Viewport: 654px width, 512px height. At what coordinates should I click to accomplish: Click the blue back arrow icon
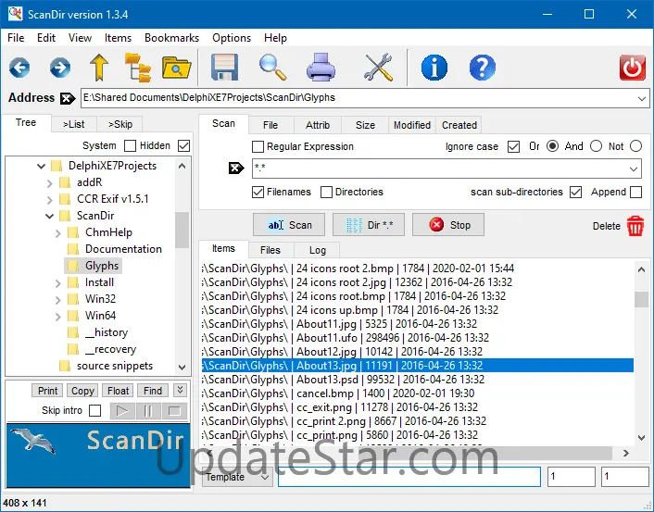click(20, 68)
